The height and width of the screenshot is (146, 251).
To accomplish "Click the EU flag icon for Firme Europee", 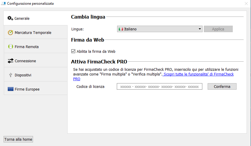I will click(11, 89).
